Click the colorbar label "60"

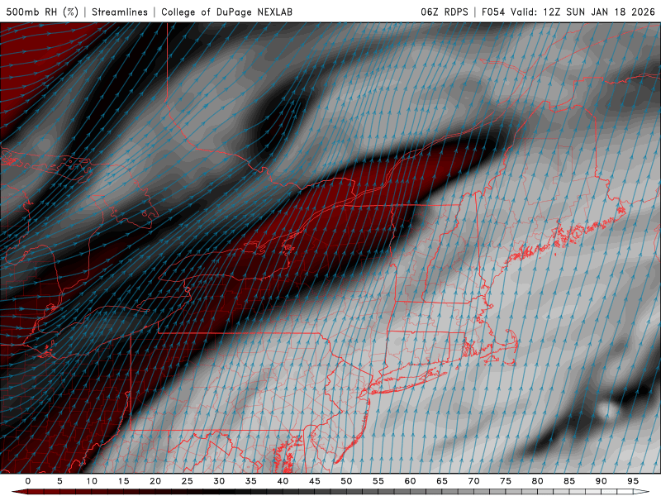point(410,481)
